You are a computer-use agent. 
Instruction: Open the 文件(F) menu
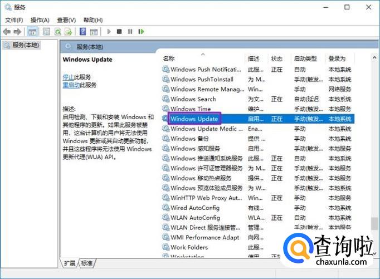pos(14,20)
